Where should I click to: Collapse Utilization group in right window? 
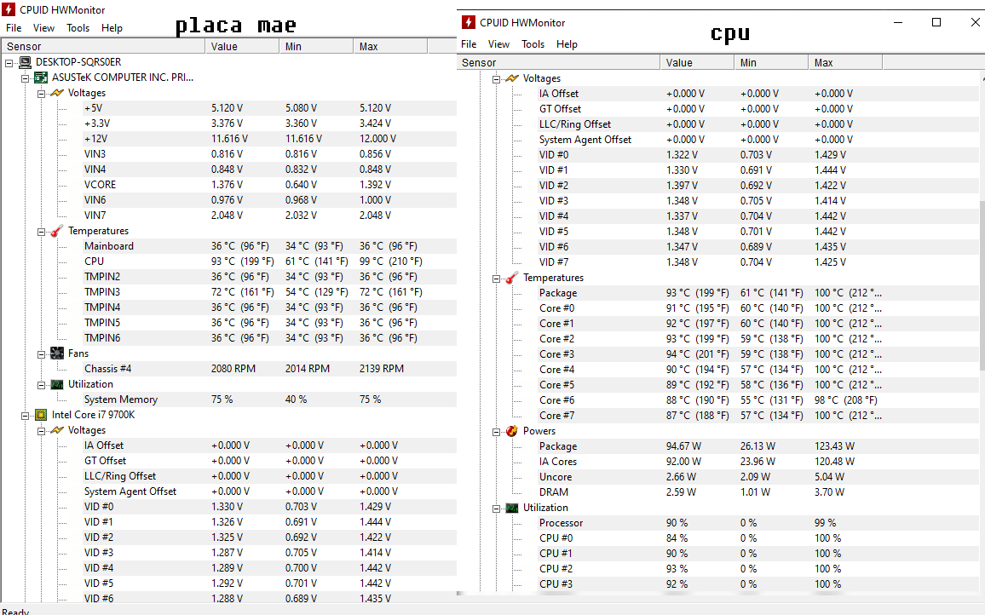click(x=496, y=509)
